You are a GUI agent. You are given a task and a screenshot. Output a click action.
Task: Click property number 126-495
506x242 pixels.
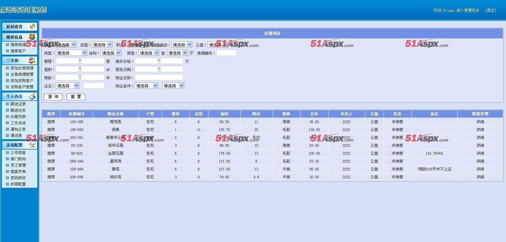(77, 122)
